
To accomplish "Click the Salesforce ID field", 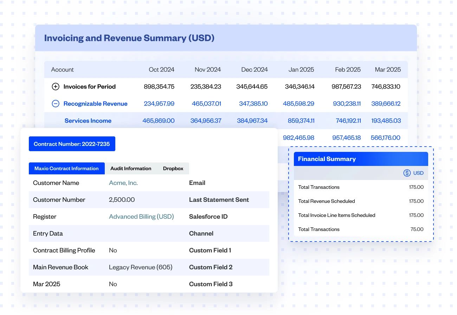I will [208, 216].
